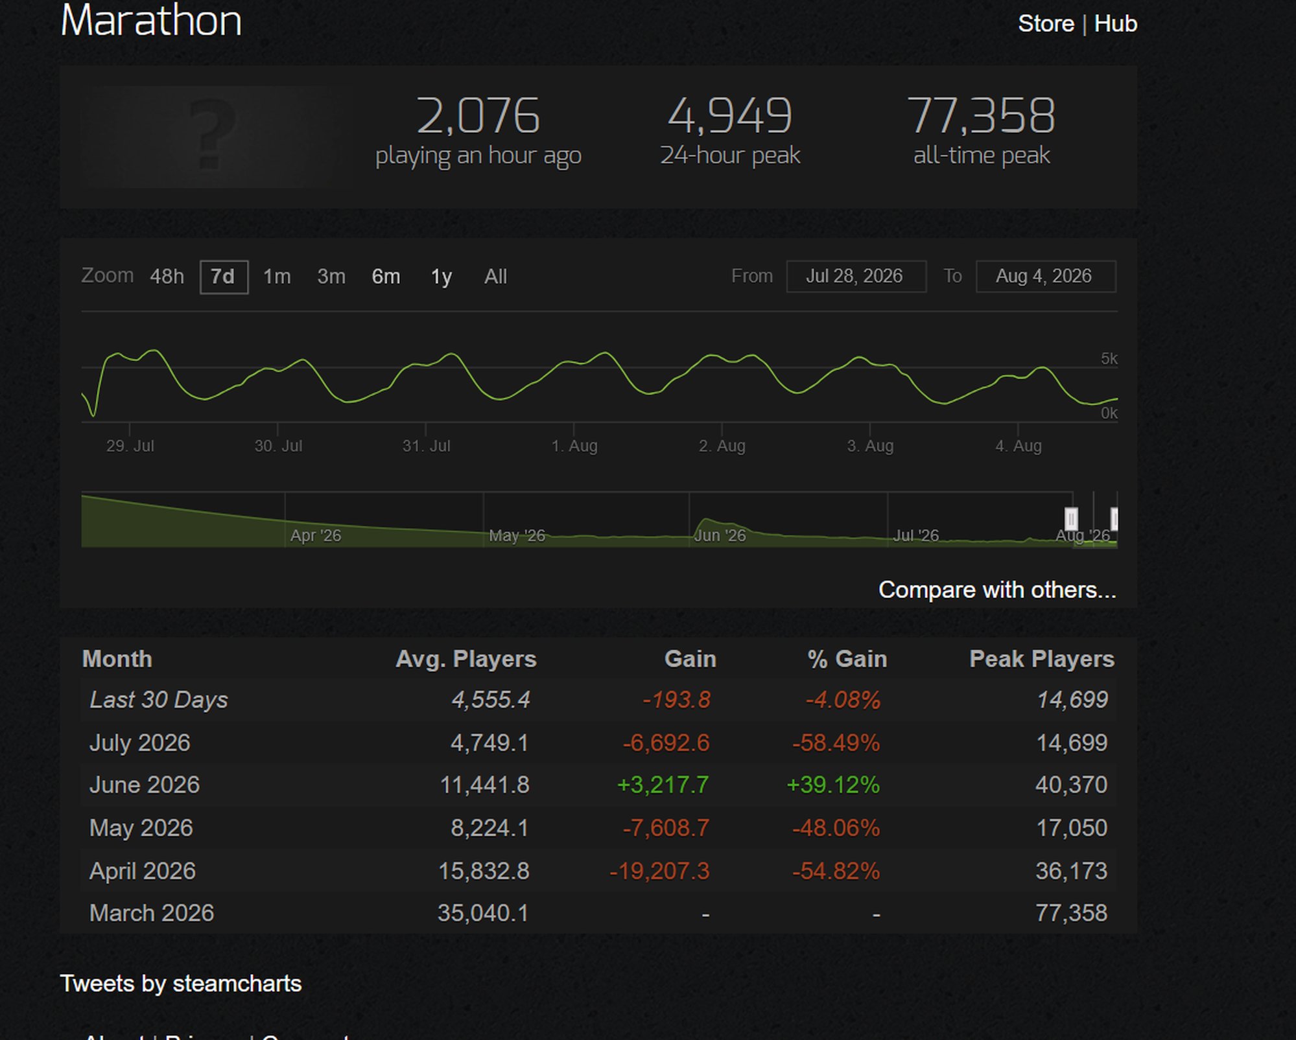Open Compare with others link

point(997,590)
